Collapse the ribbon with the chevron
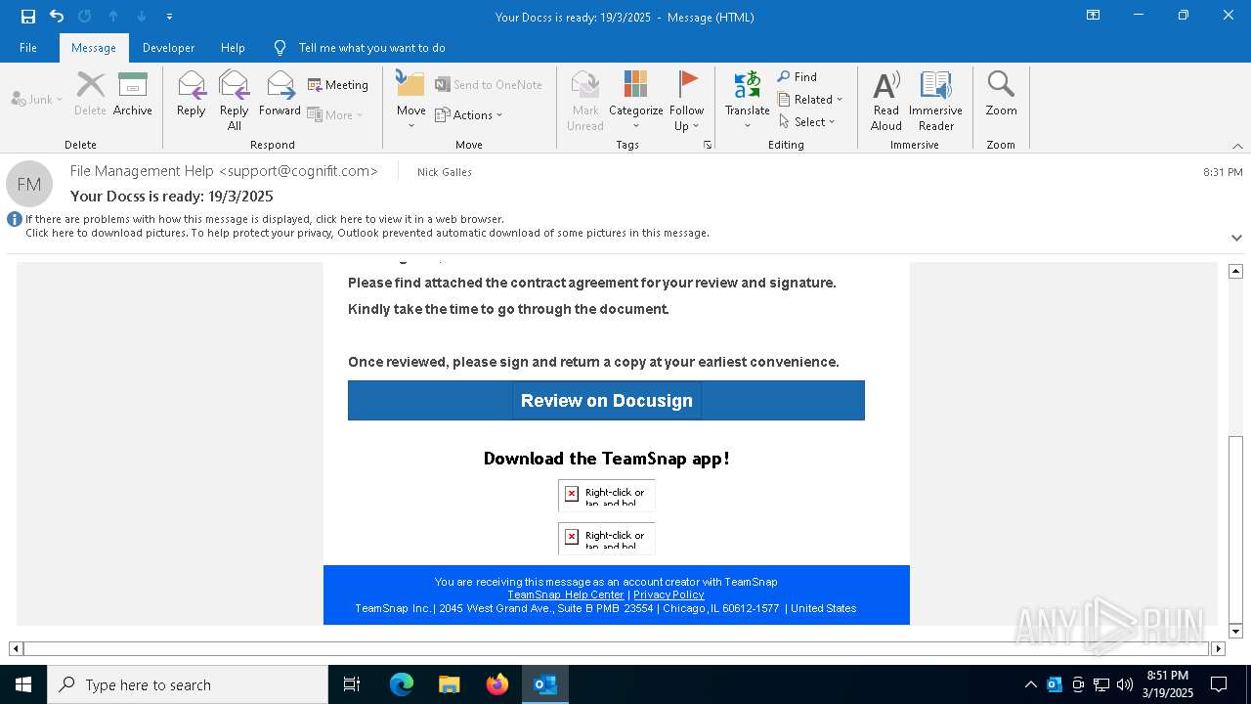The height and width of the screenshot is (704, 1251). 1237,146
